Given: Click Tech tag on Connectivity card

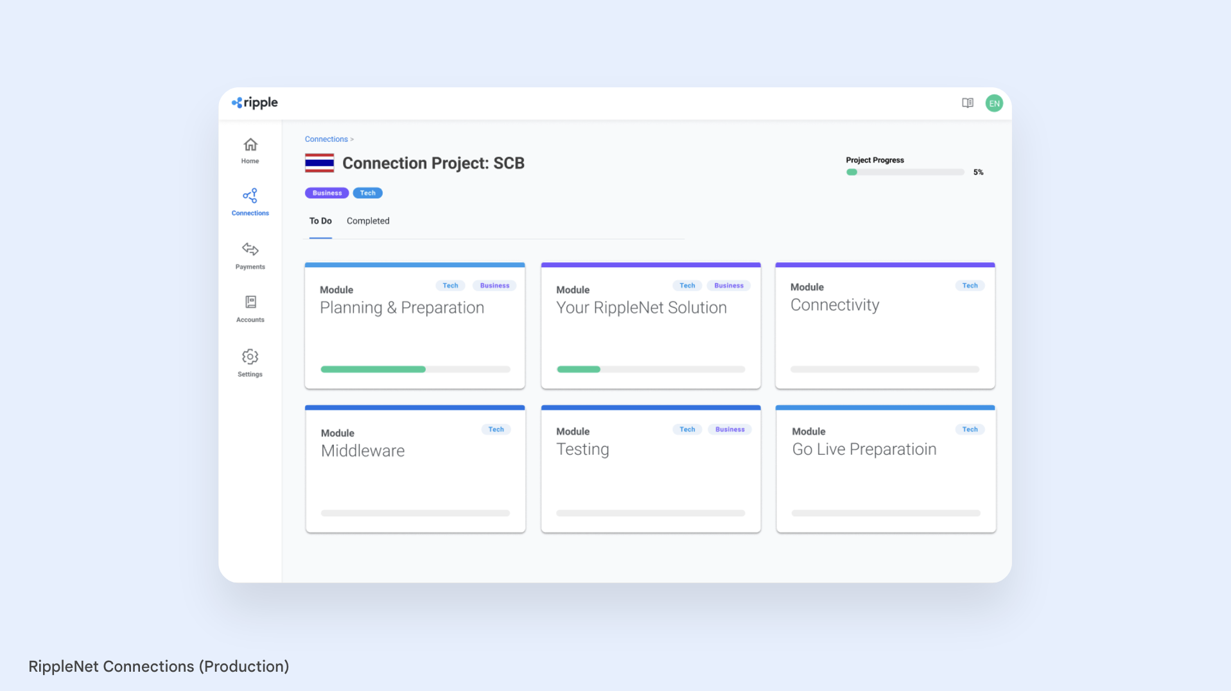Looking at the screenshot, I should [x=970, y=286].
